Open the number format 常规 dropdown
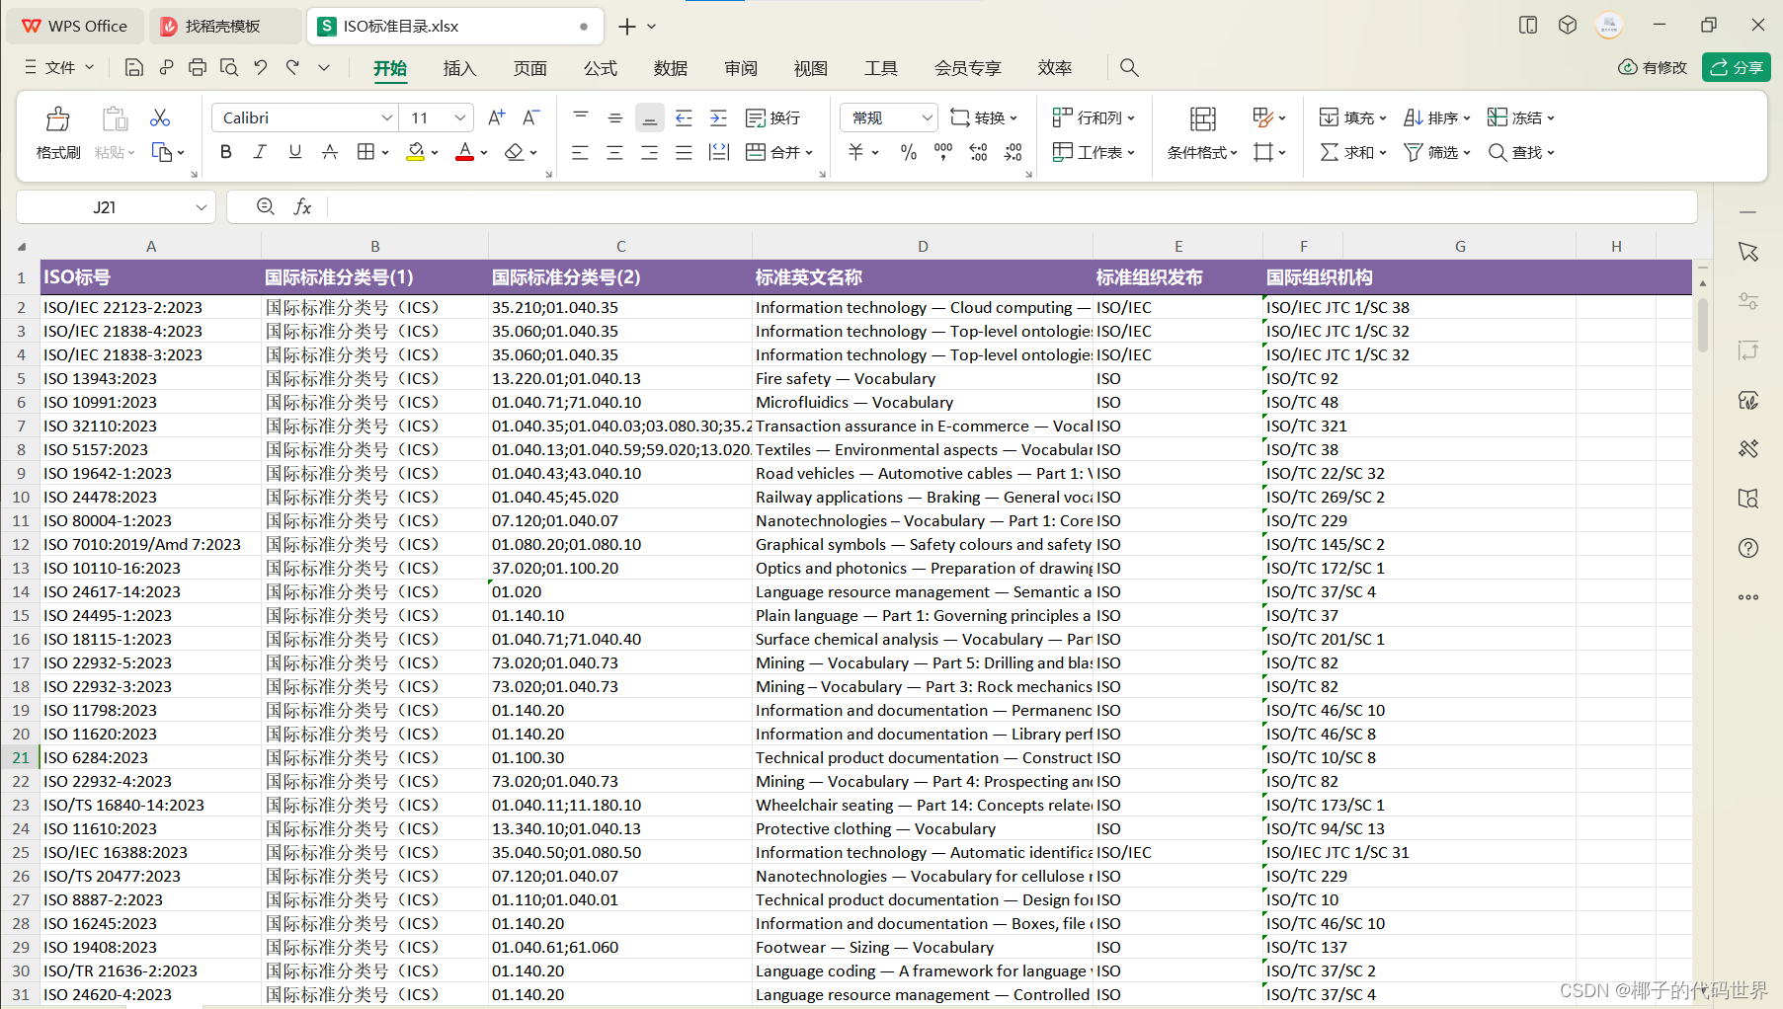 tap(927, 117)
